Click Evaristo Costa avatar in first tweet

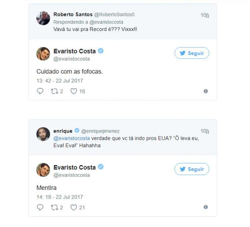43,54
